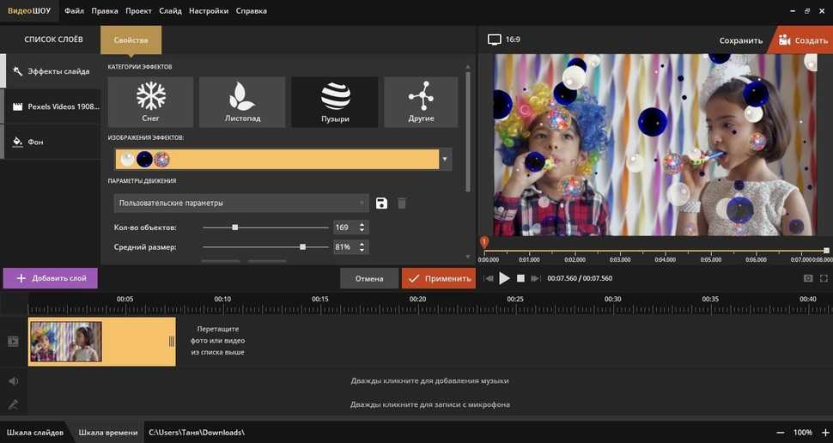Open the Пользовательские параметры preset dropdown
This screenshot has height=443, width=833.
[x=241, y=203]
